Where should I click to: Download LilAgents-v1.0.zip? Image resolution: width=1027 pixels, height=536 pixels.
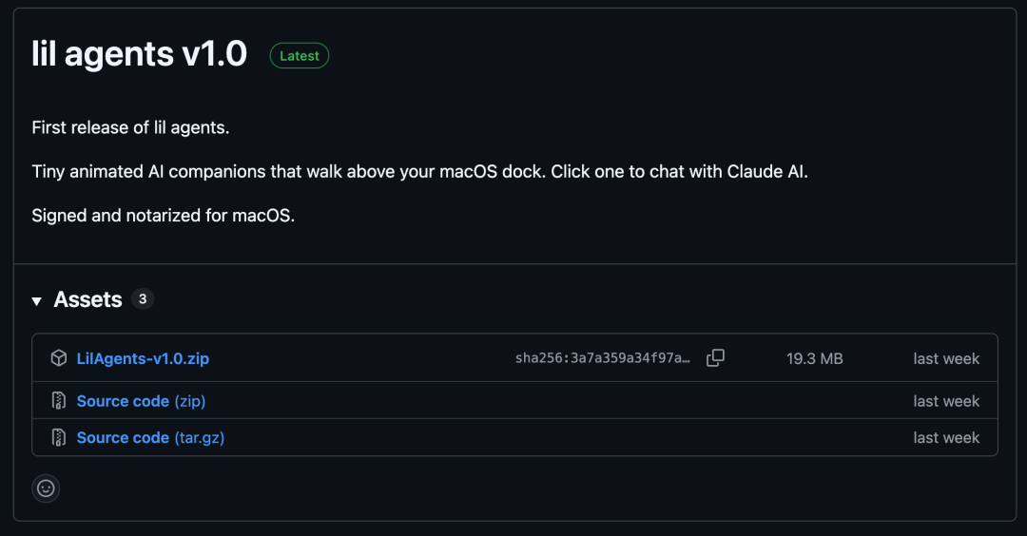pos(143,358)
